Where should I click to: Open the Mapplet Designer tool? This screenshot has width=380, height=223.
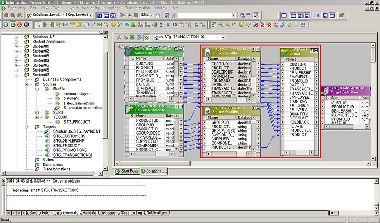139,38
